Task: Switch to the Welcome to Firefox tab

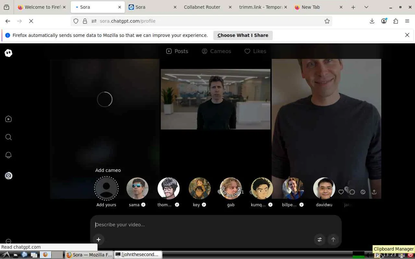Action: coord(42,7)
